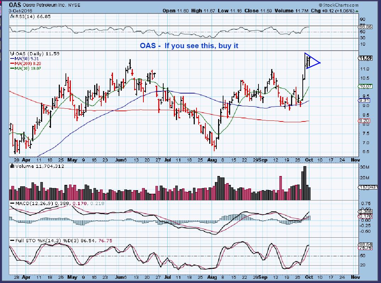Viewport: 381px width, 283px height.
Task: Click the Nov label on the bottom date axis
Action: [x=355, y=277]
